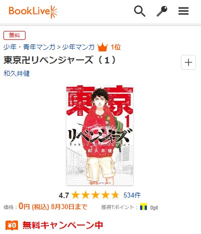Click the ¥0 campaign badge icon
This screenshot has width=201, height=234.
[11, 226]
